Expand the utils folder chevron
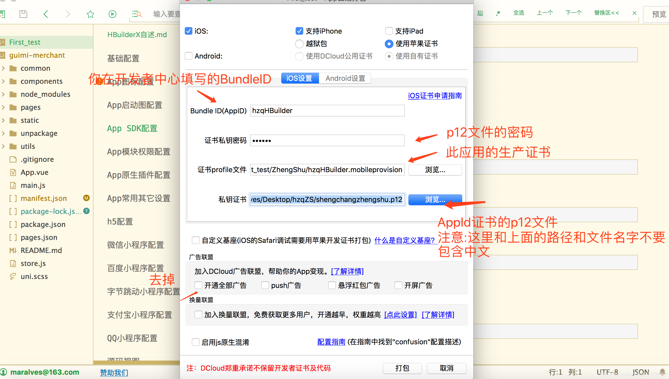669x379 pixels. [x=3, y=146]
